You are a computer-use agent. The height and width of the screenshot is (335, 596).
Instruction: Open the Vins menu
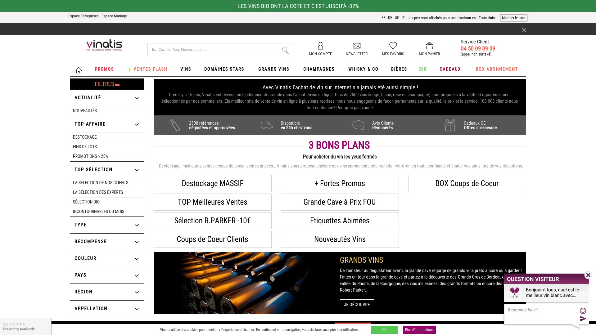tap(186, 69)
